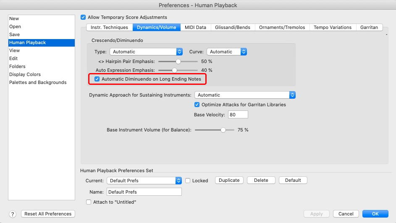Open the Current preferences set dropdown
The image size is (396, 223).
[144, 181]
